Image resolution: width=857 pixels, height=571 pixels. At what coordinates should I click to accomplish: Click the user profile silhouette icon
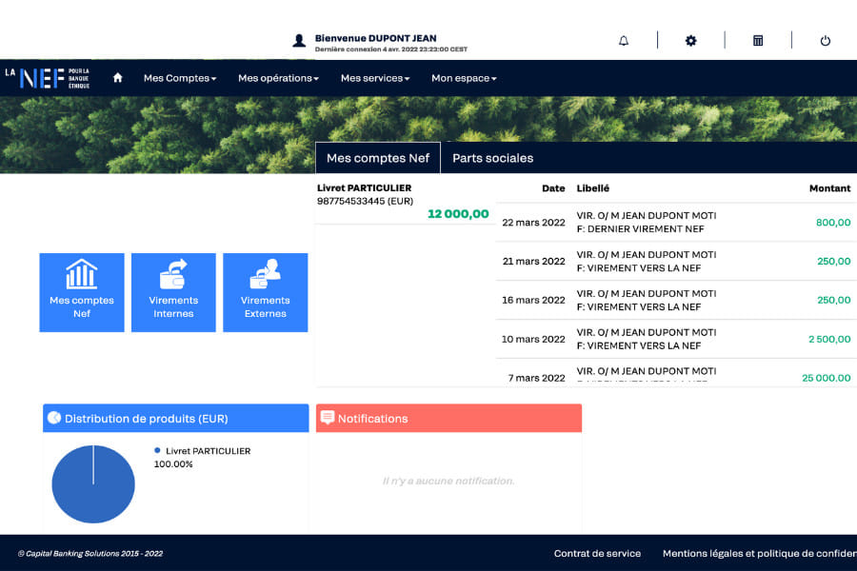(x=299, y=40)
